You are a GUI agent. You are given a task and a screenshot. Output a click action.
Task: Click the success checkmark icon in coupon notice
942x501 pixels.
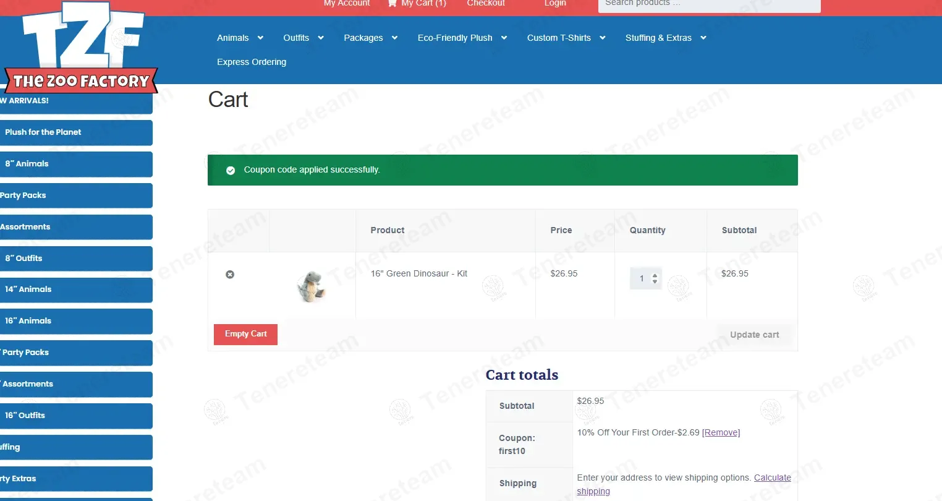(231, 170)
